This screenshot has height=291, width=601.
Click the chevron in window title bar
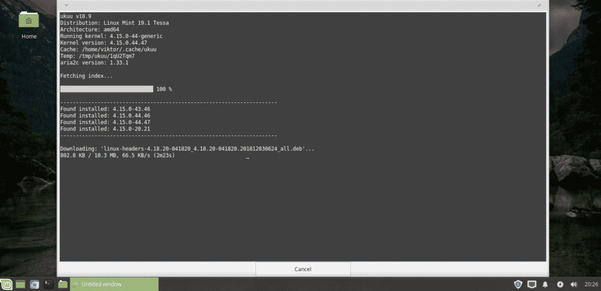tap(66, 5)
